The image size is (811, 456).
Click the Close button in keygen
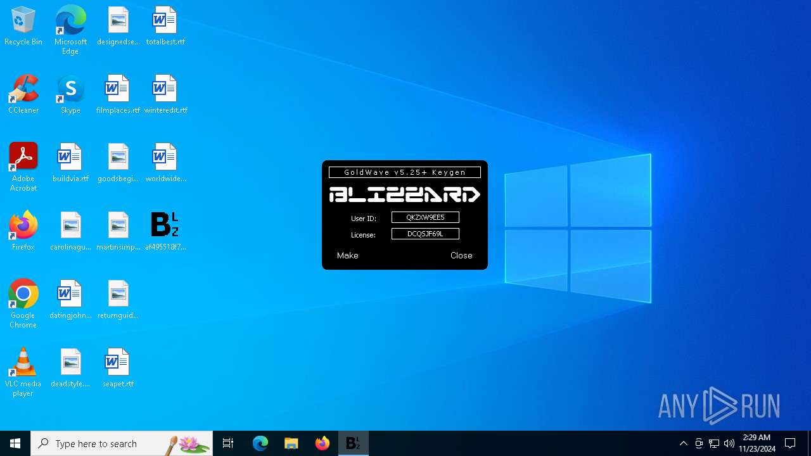coord(461,255)
